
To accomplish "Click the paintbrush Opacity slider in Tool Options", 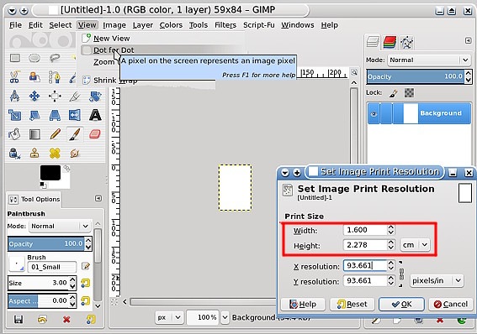I will point(46,244).
